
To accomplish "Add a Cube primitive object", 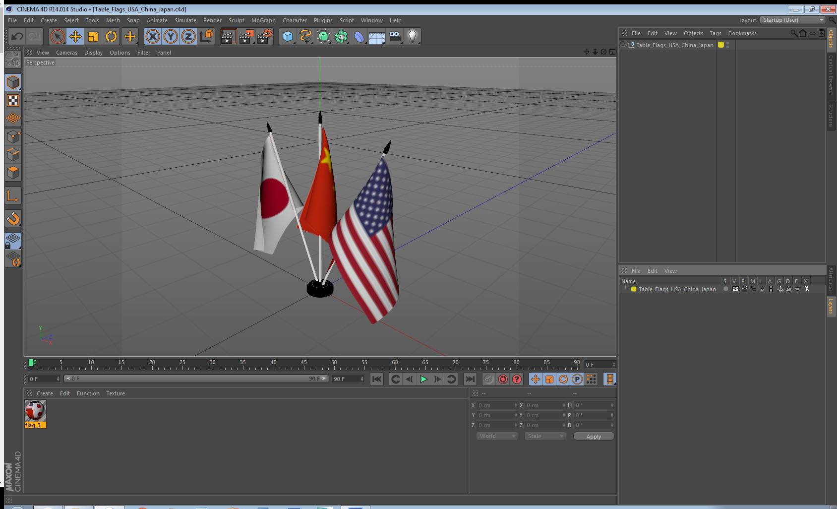I will (288, 36).
